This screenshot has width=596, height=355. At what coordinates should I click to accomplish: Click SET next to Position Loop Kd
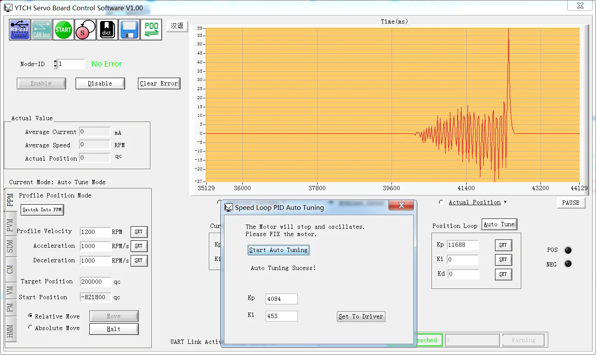[x=503, y=274]
